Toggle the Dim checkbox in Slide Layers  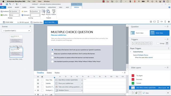(x=144, y=93)
